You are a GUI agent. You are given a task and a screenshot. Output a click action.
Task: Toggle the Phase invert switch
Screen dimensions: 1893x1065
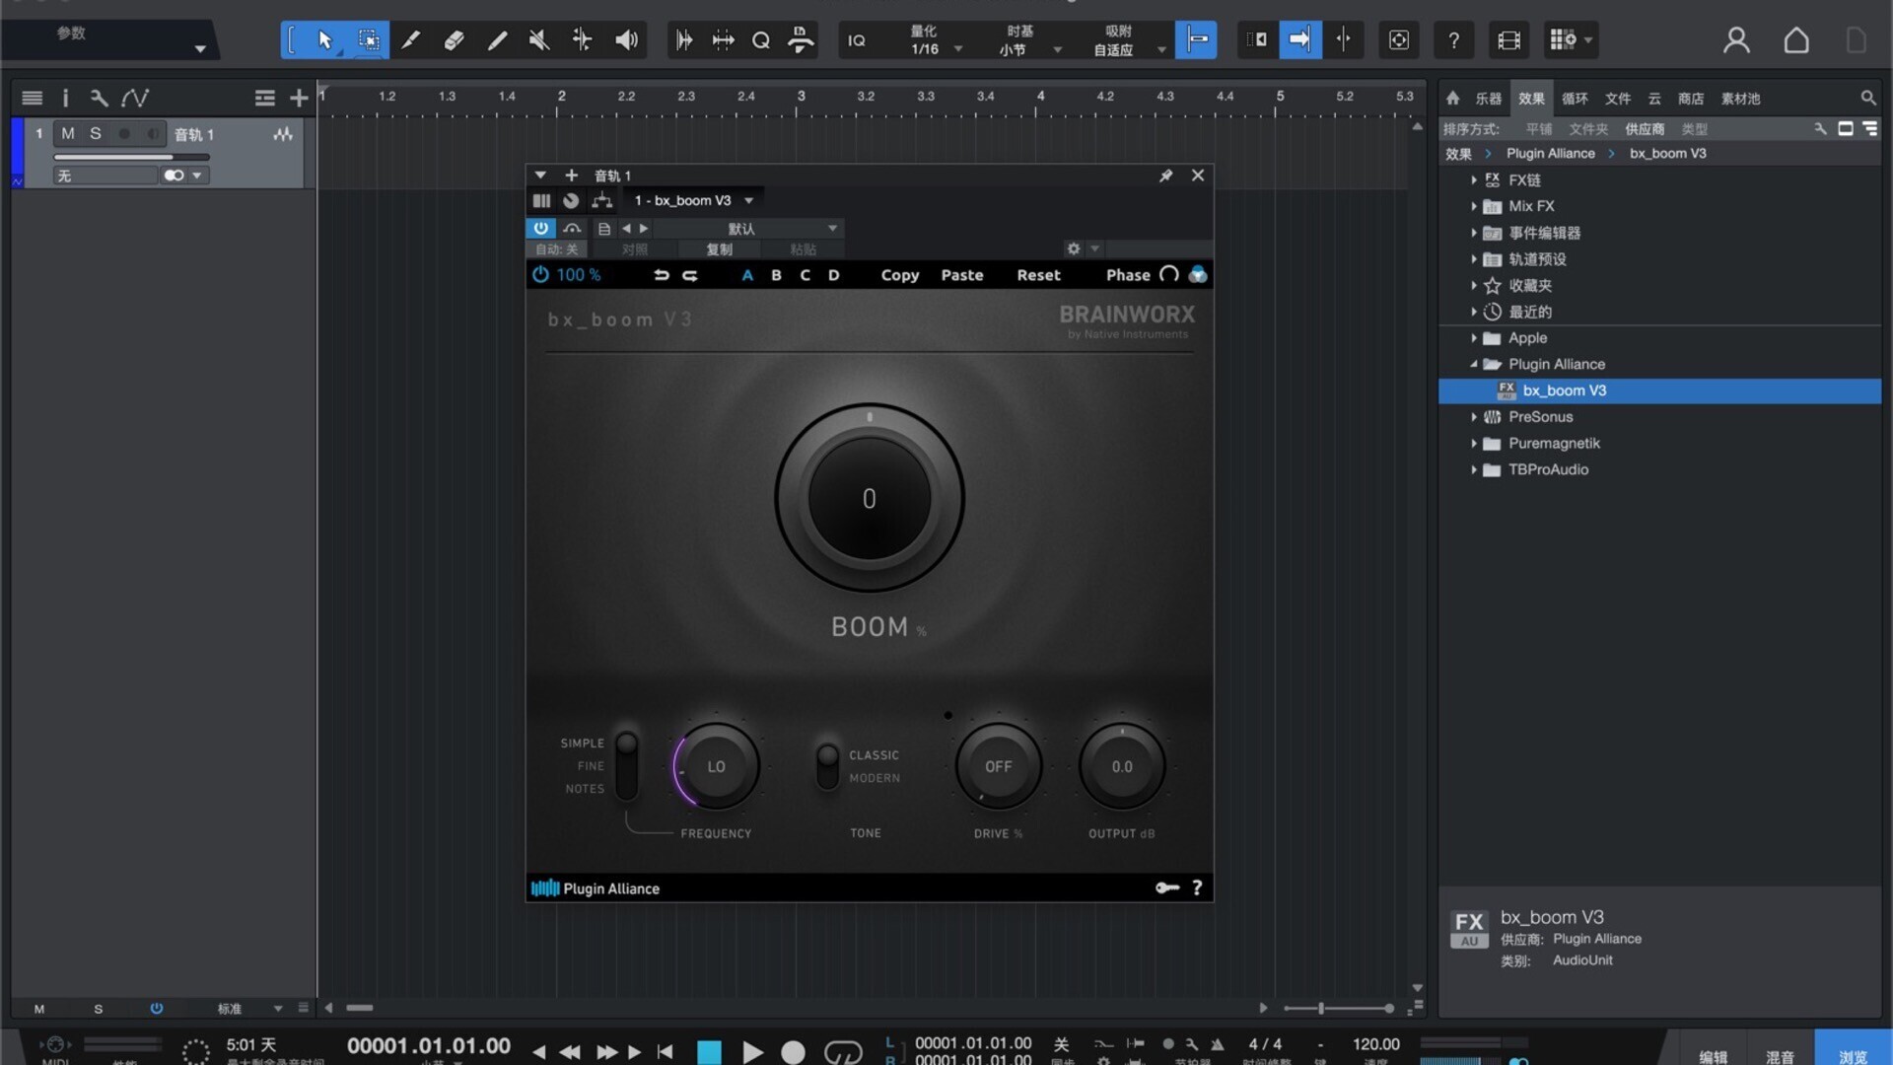(1169, 275)
